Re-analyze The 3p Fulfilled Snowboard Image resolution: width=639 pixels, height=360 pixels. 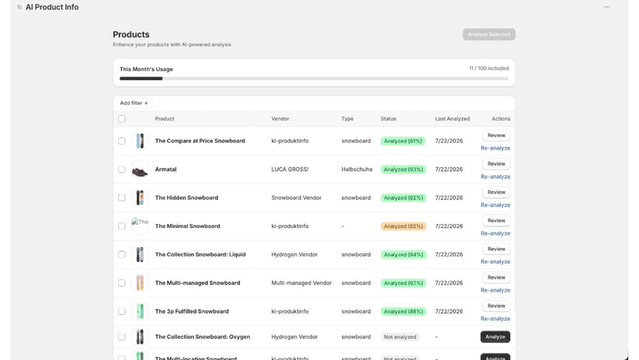pyautogui.click(x=495, y=319)
